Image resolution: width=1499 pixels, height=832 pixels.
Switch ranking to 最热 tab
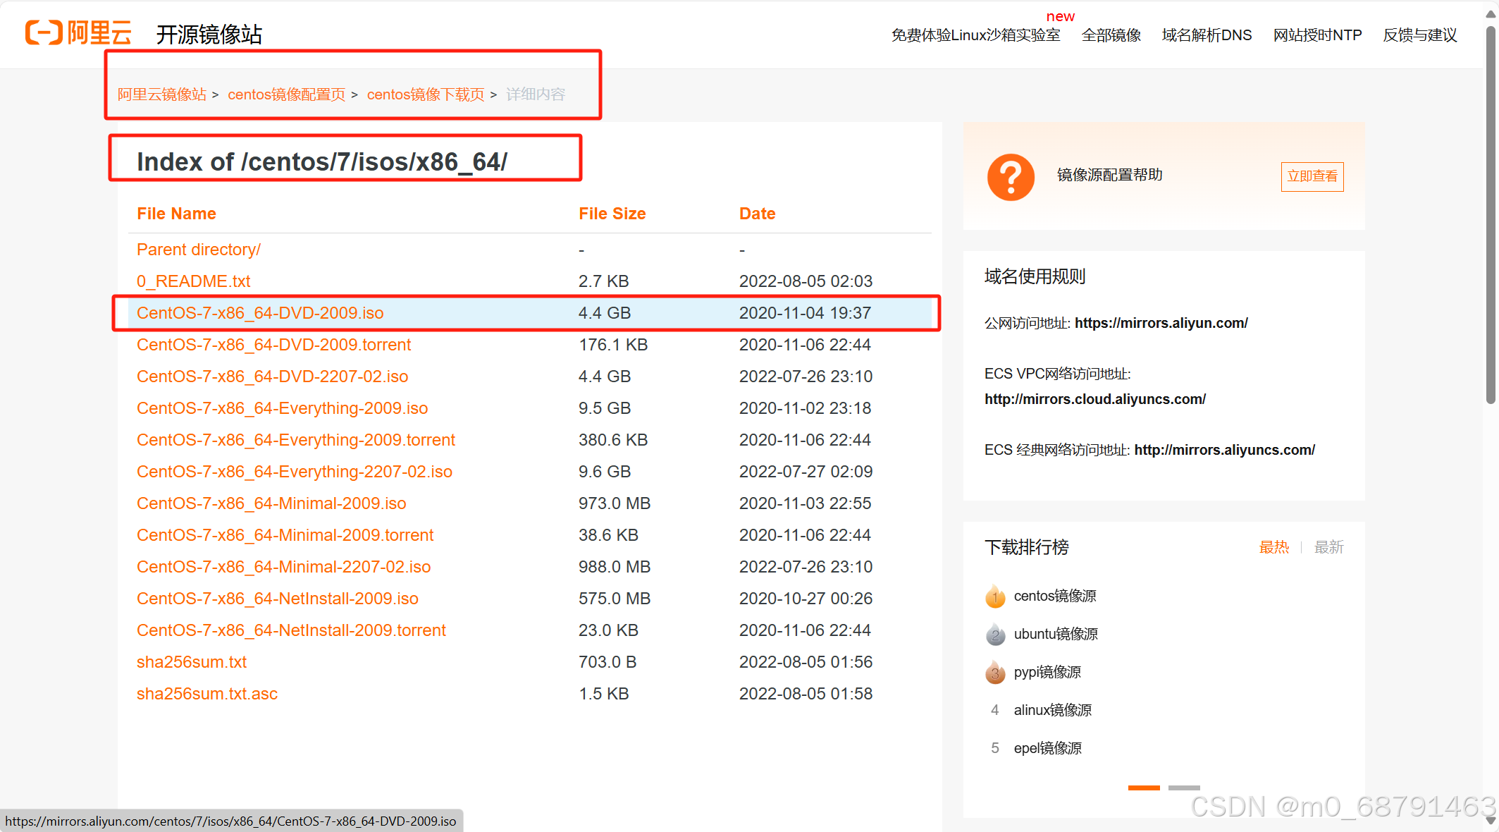point(1273,547)
